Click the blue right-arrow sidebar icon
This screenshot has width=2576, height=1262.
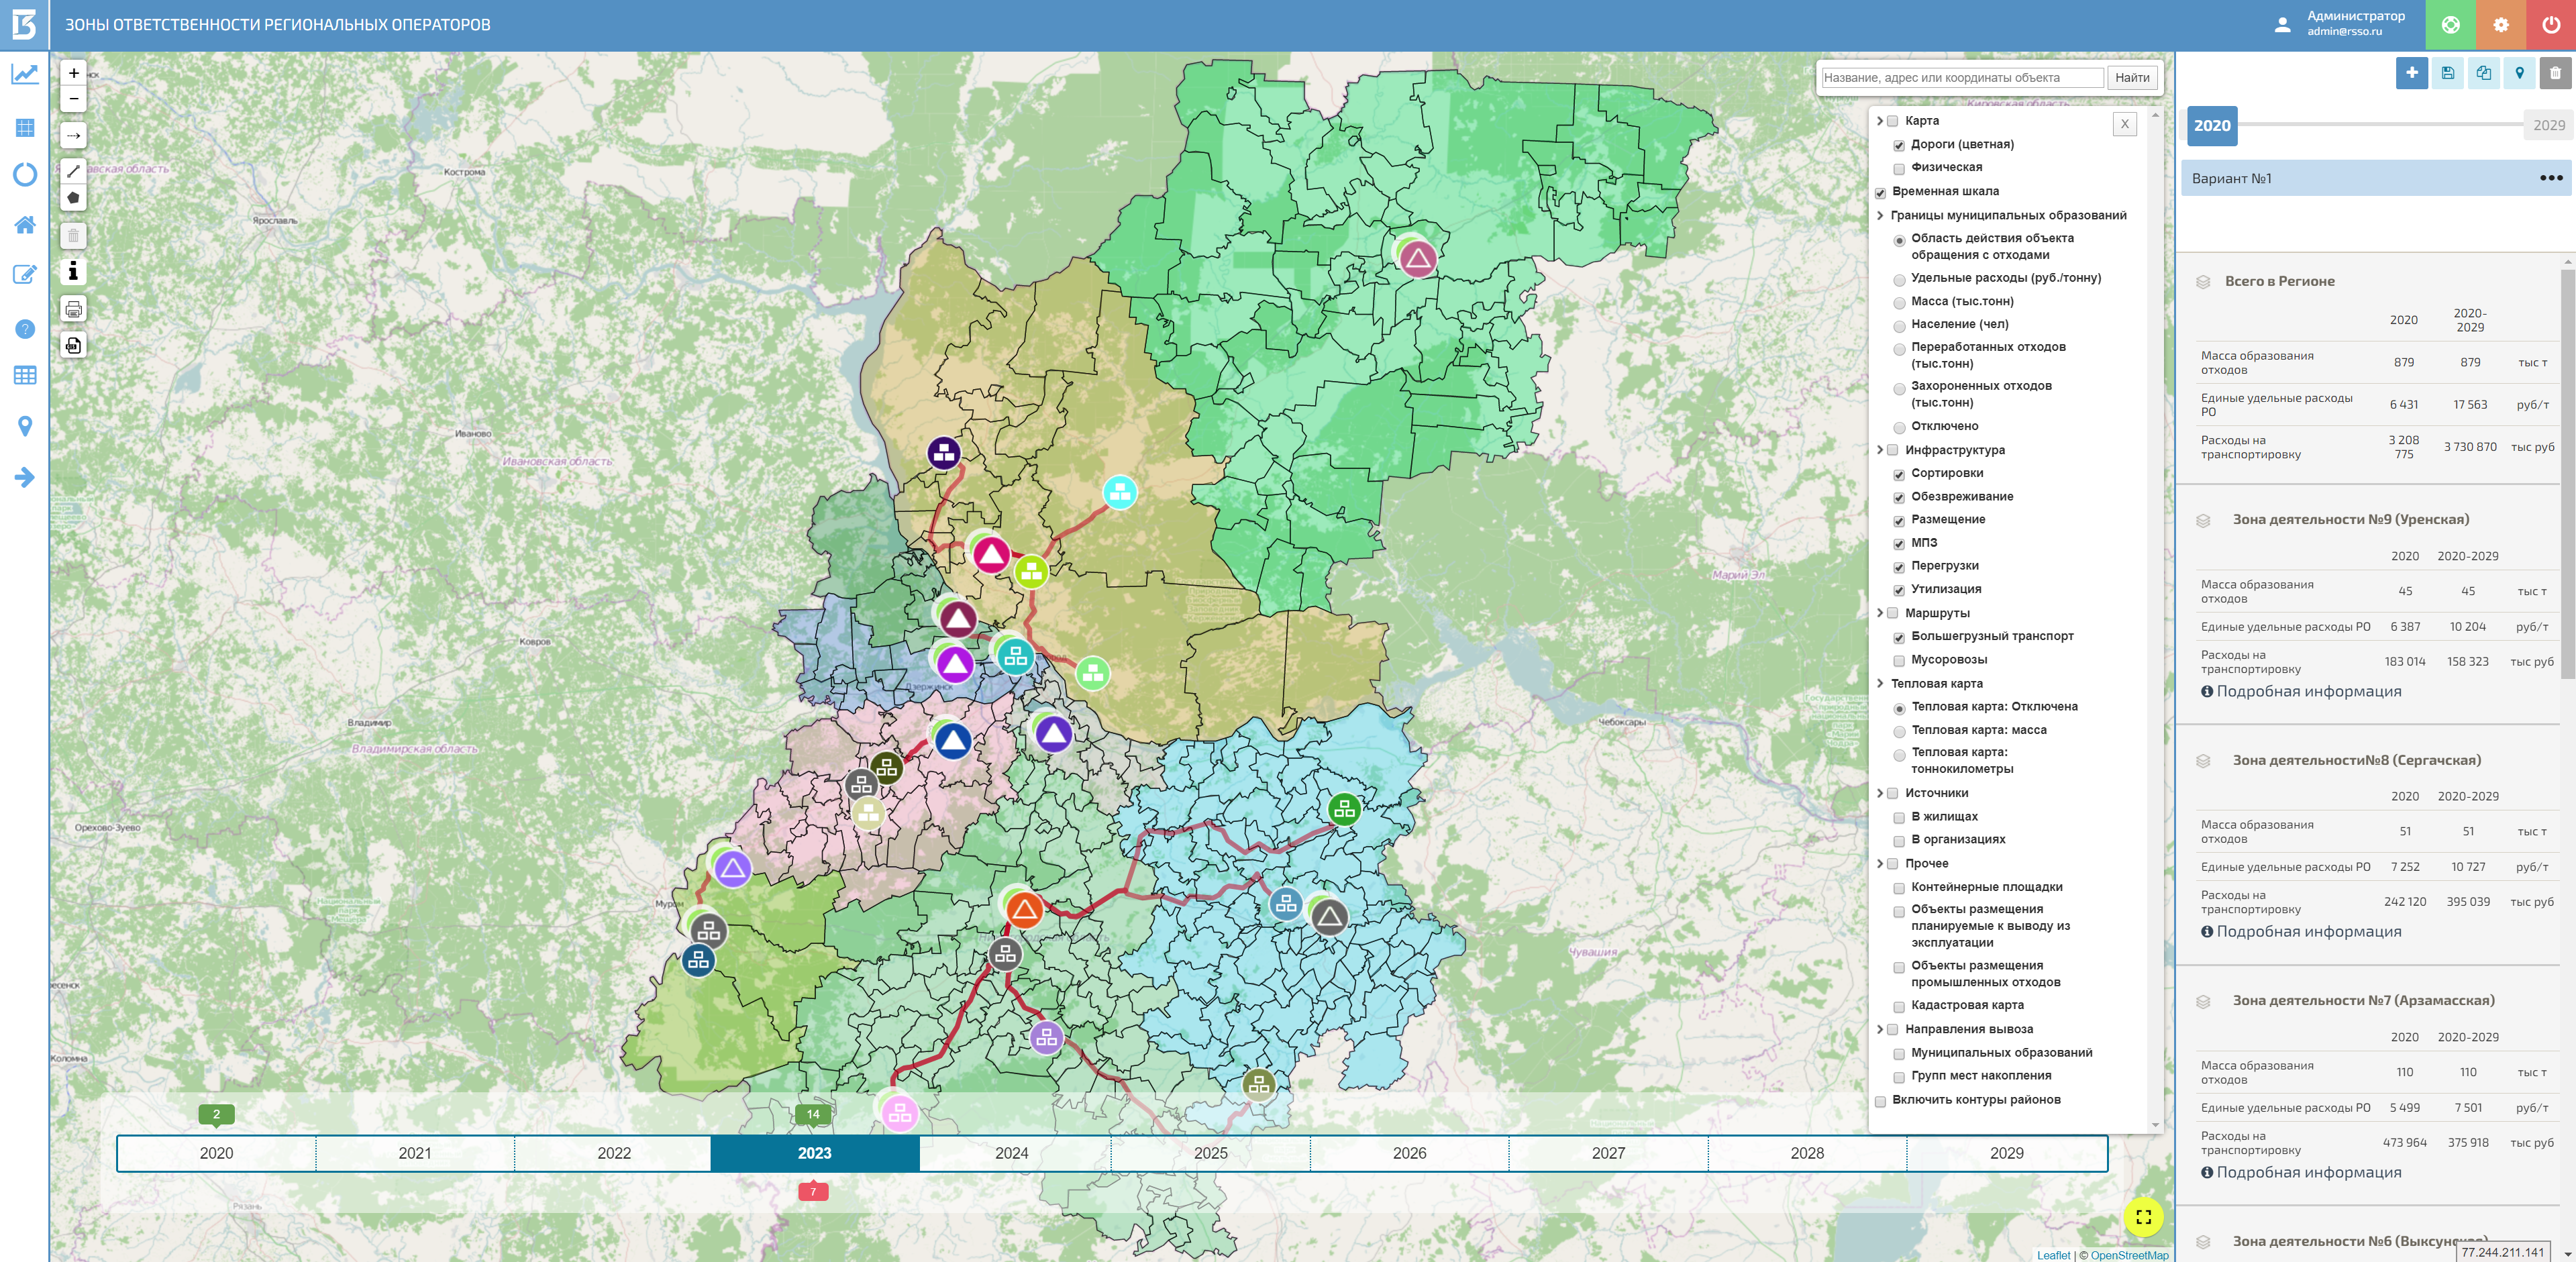click(25, 477)
